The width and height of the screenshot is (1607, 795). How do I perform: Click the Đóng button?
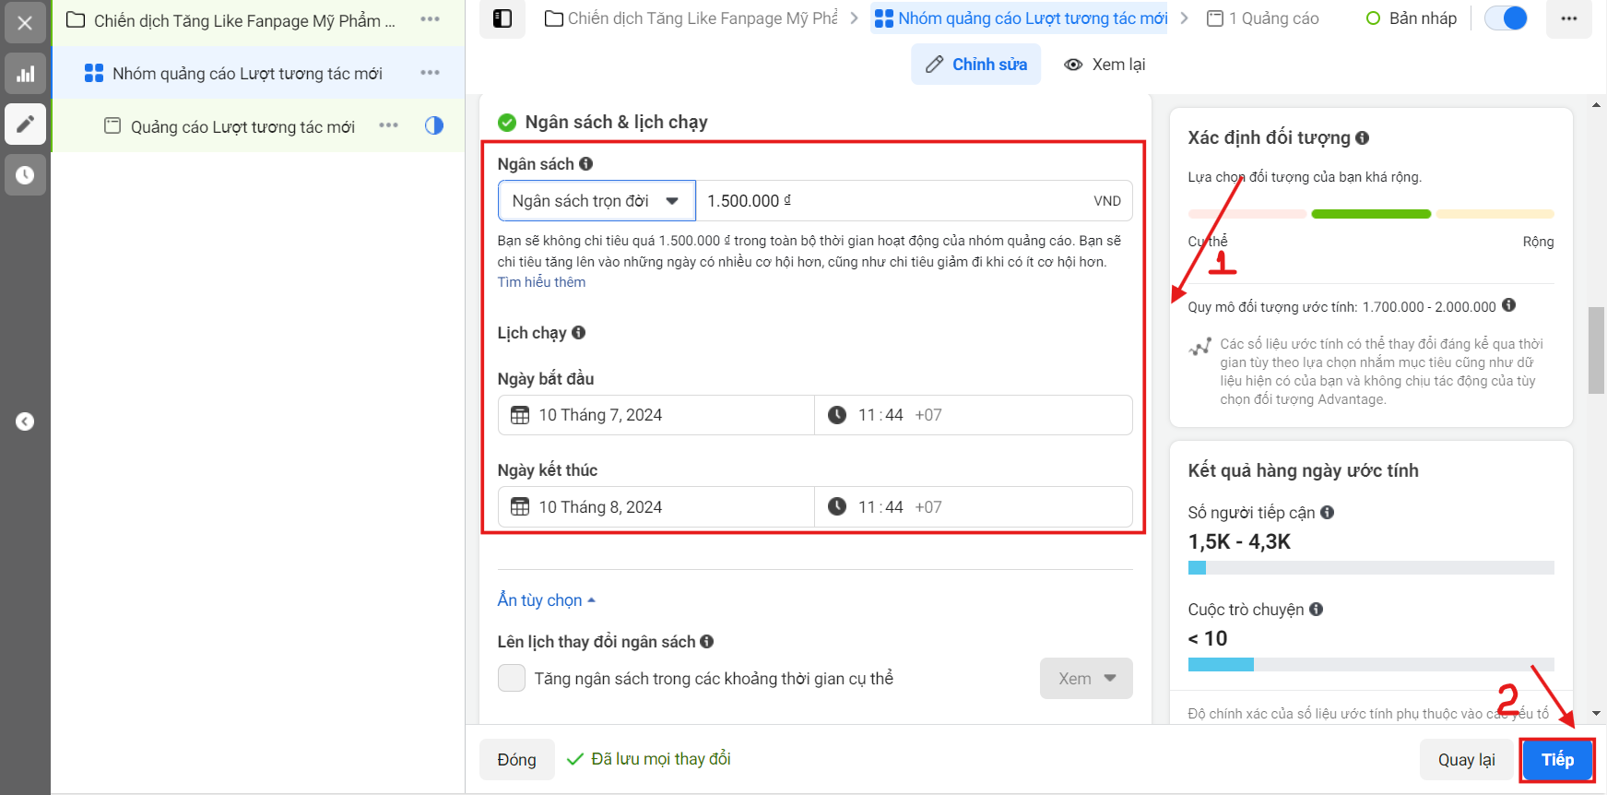click(516, 759)
